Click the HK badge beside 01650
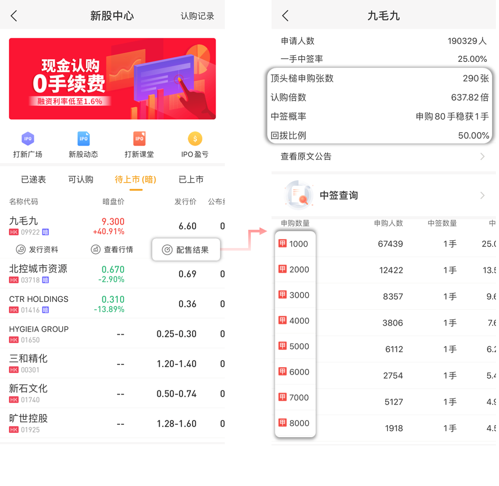The image size is (499, 486). pos(13,340)
